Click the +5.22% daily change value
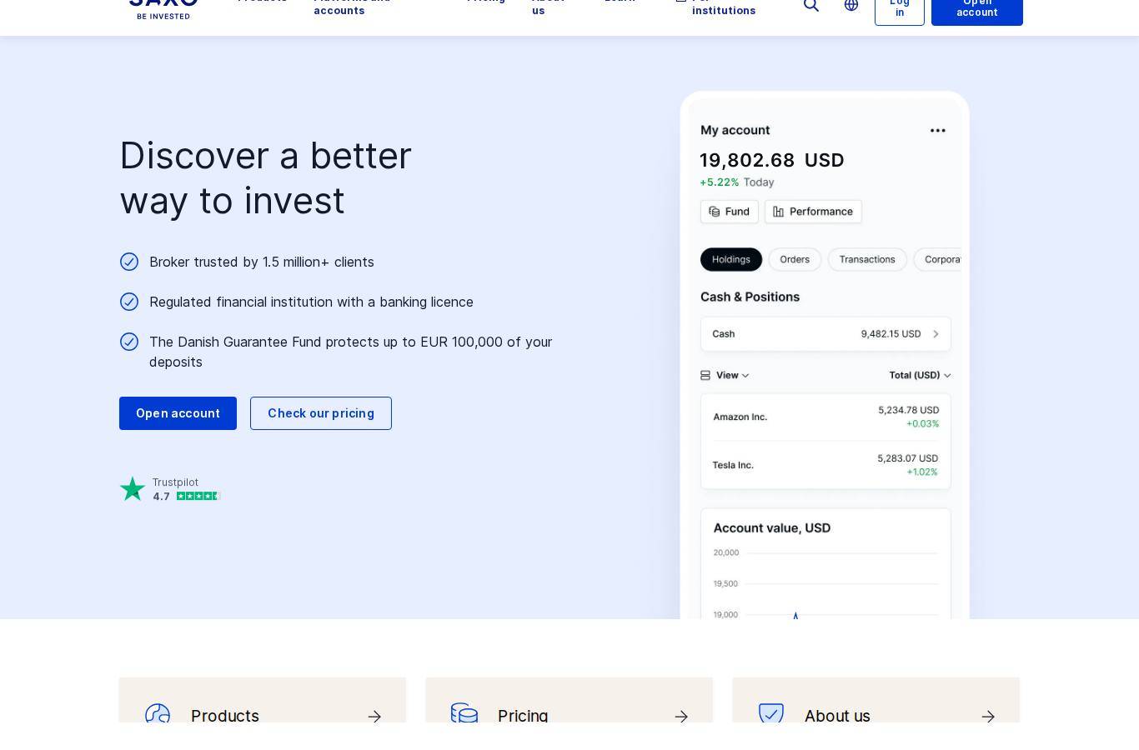The width and height of the screenshot is (1139, 750). point(719,182)
